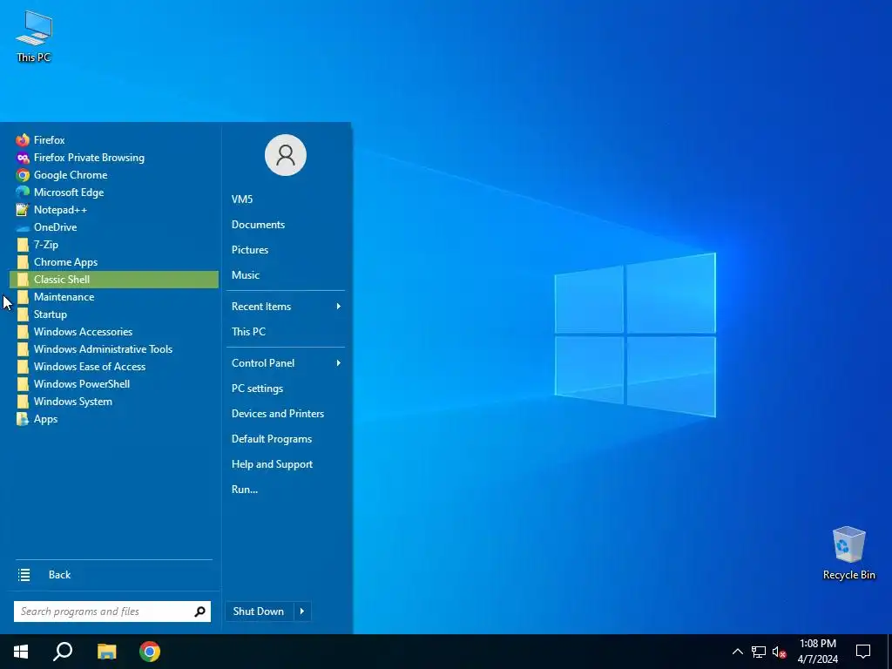
Task: Open taskbar Search magnifier
Action: point(63,652)
